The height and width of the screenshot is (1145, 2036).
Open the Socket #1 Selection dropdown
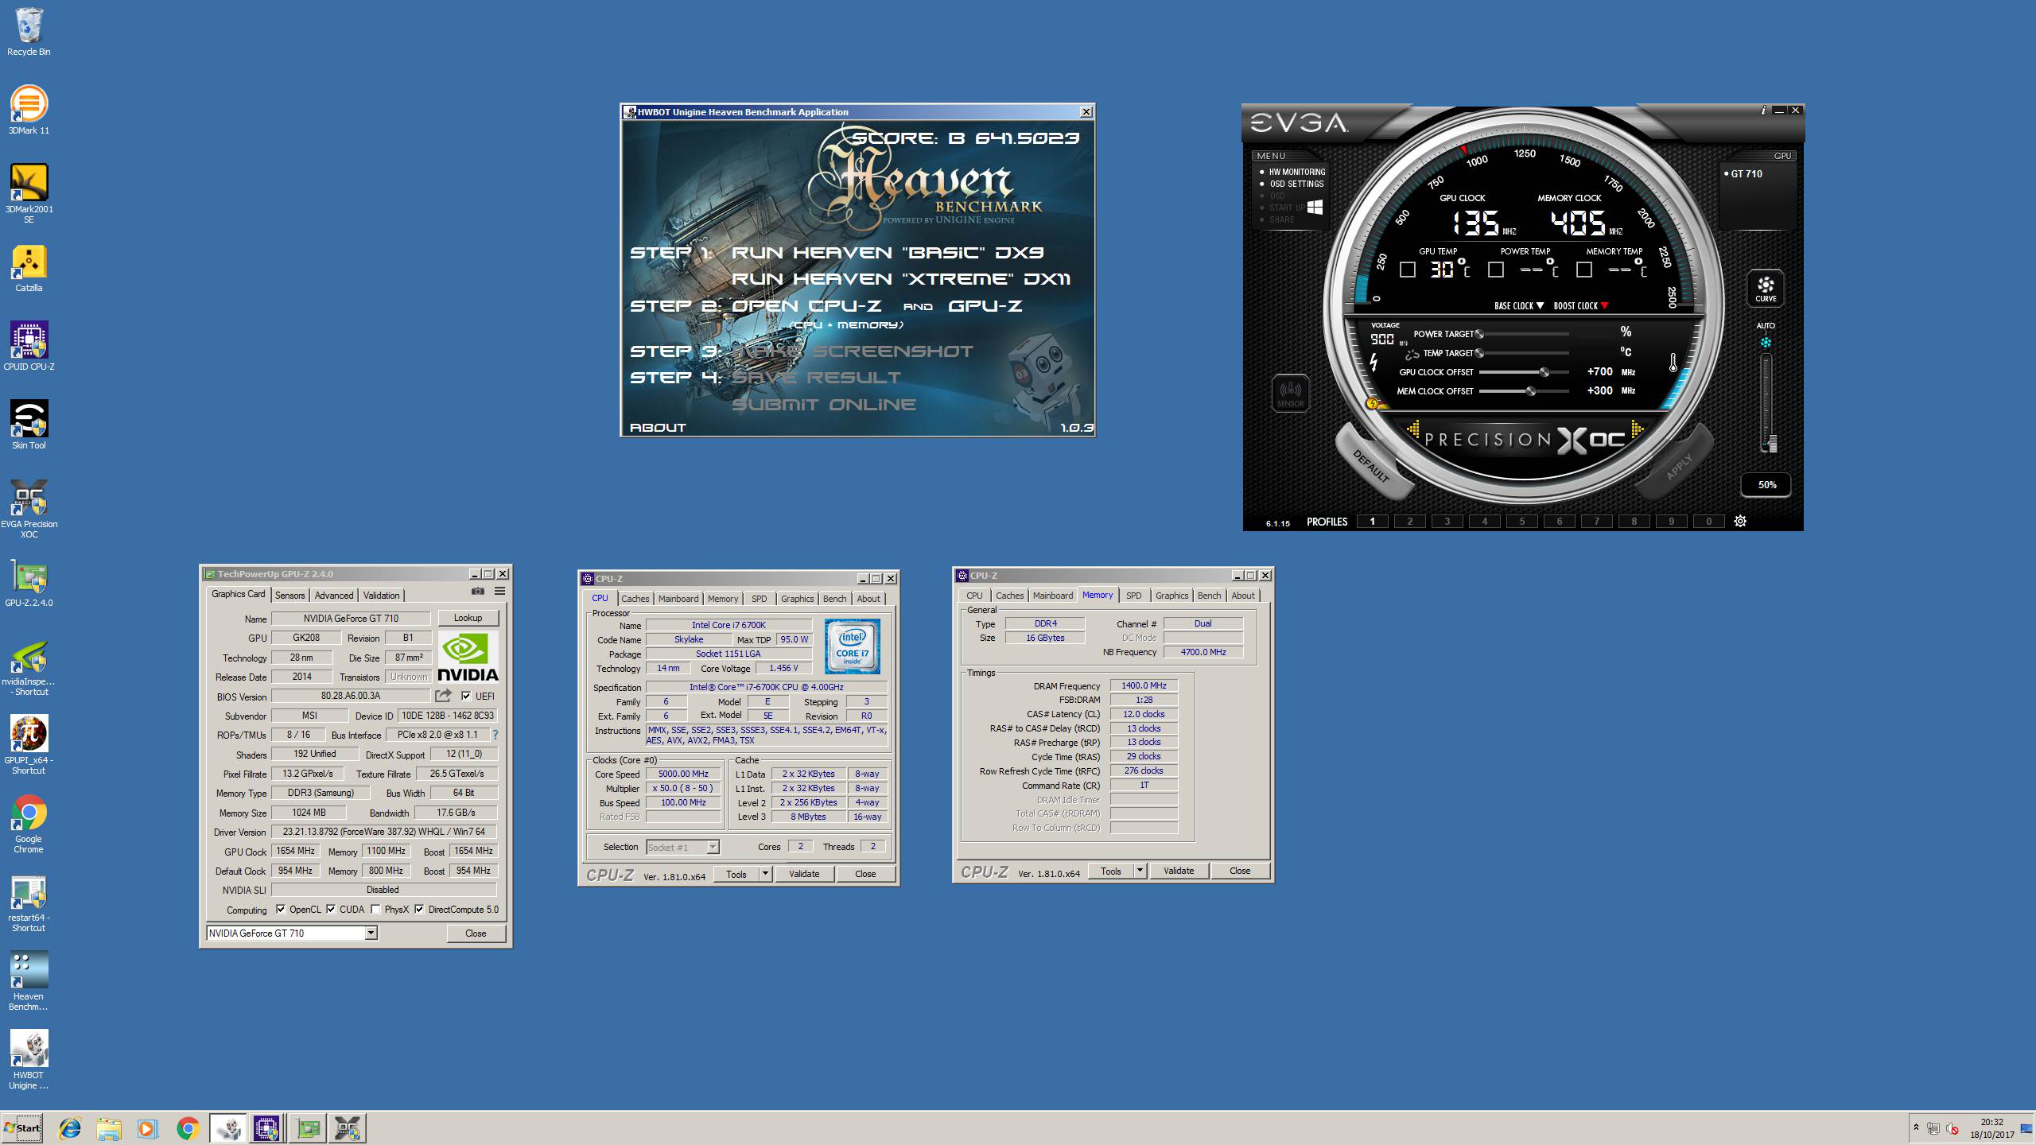click(x=713, y=847)
